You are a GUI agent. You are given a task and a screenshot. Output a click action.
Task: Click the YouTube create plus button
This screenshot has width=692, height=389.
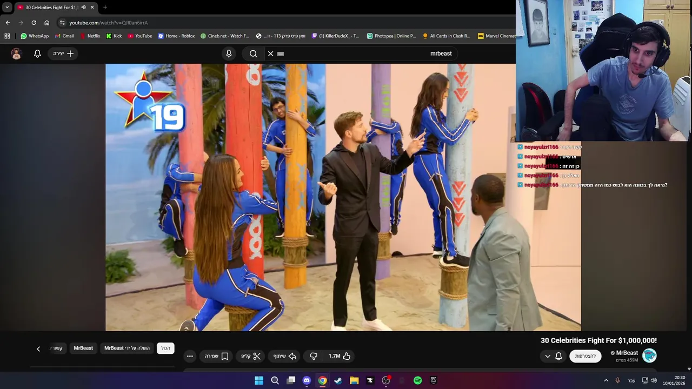coord(63,53)
